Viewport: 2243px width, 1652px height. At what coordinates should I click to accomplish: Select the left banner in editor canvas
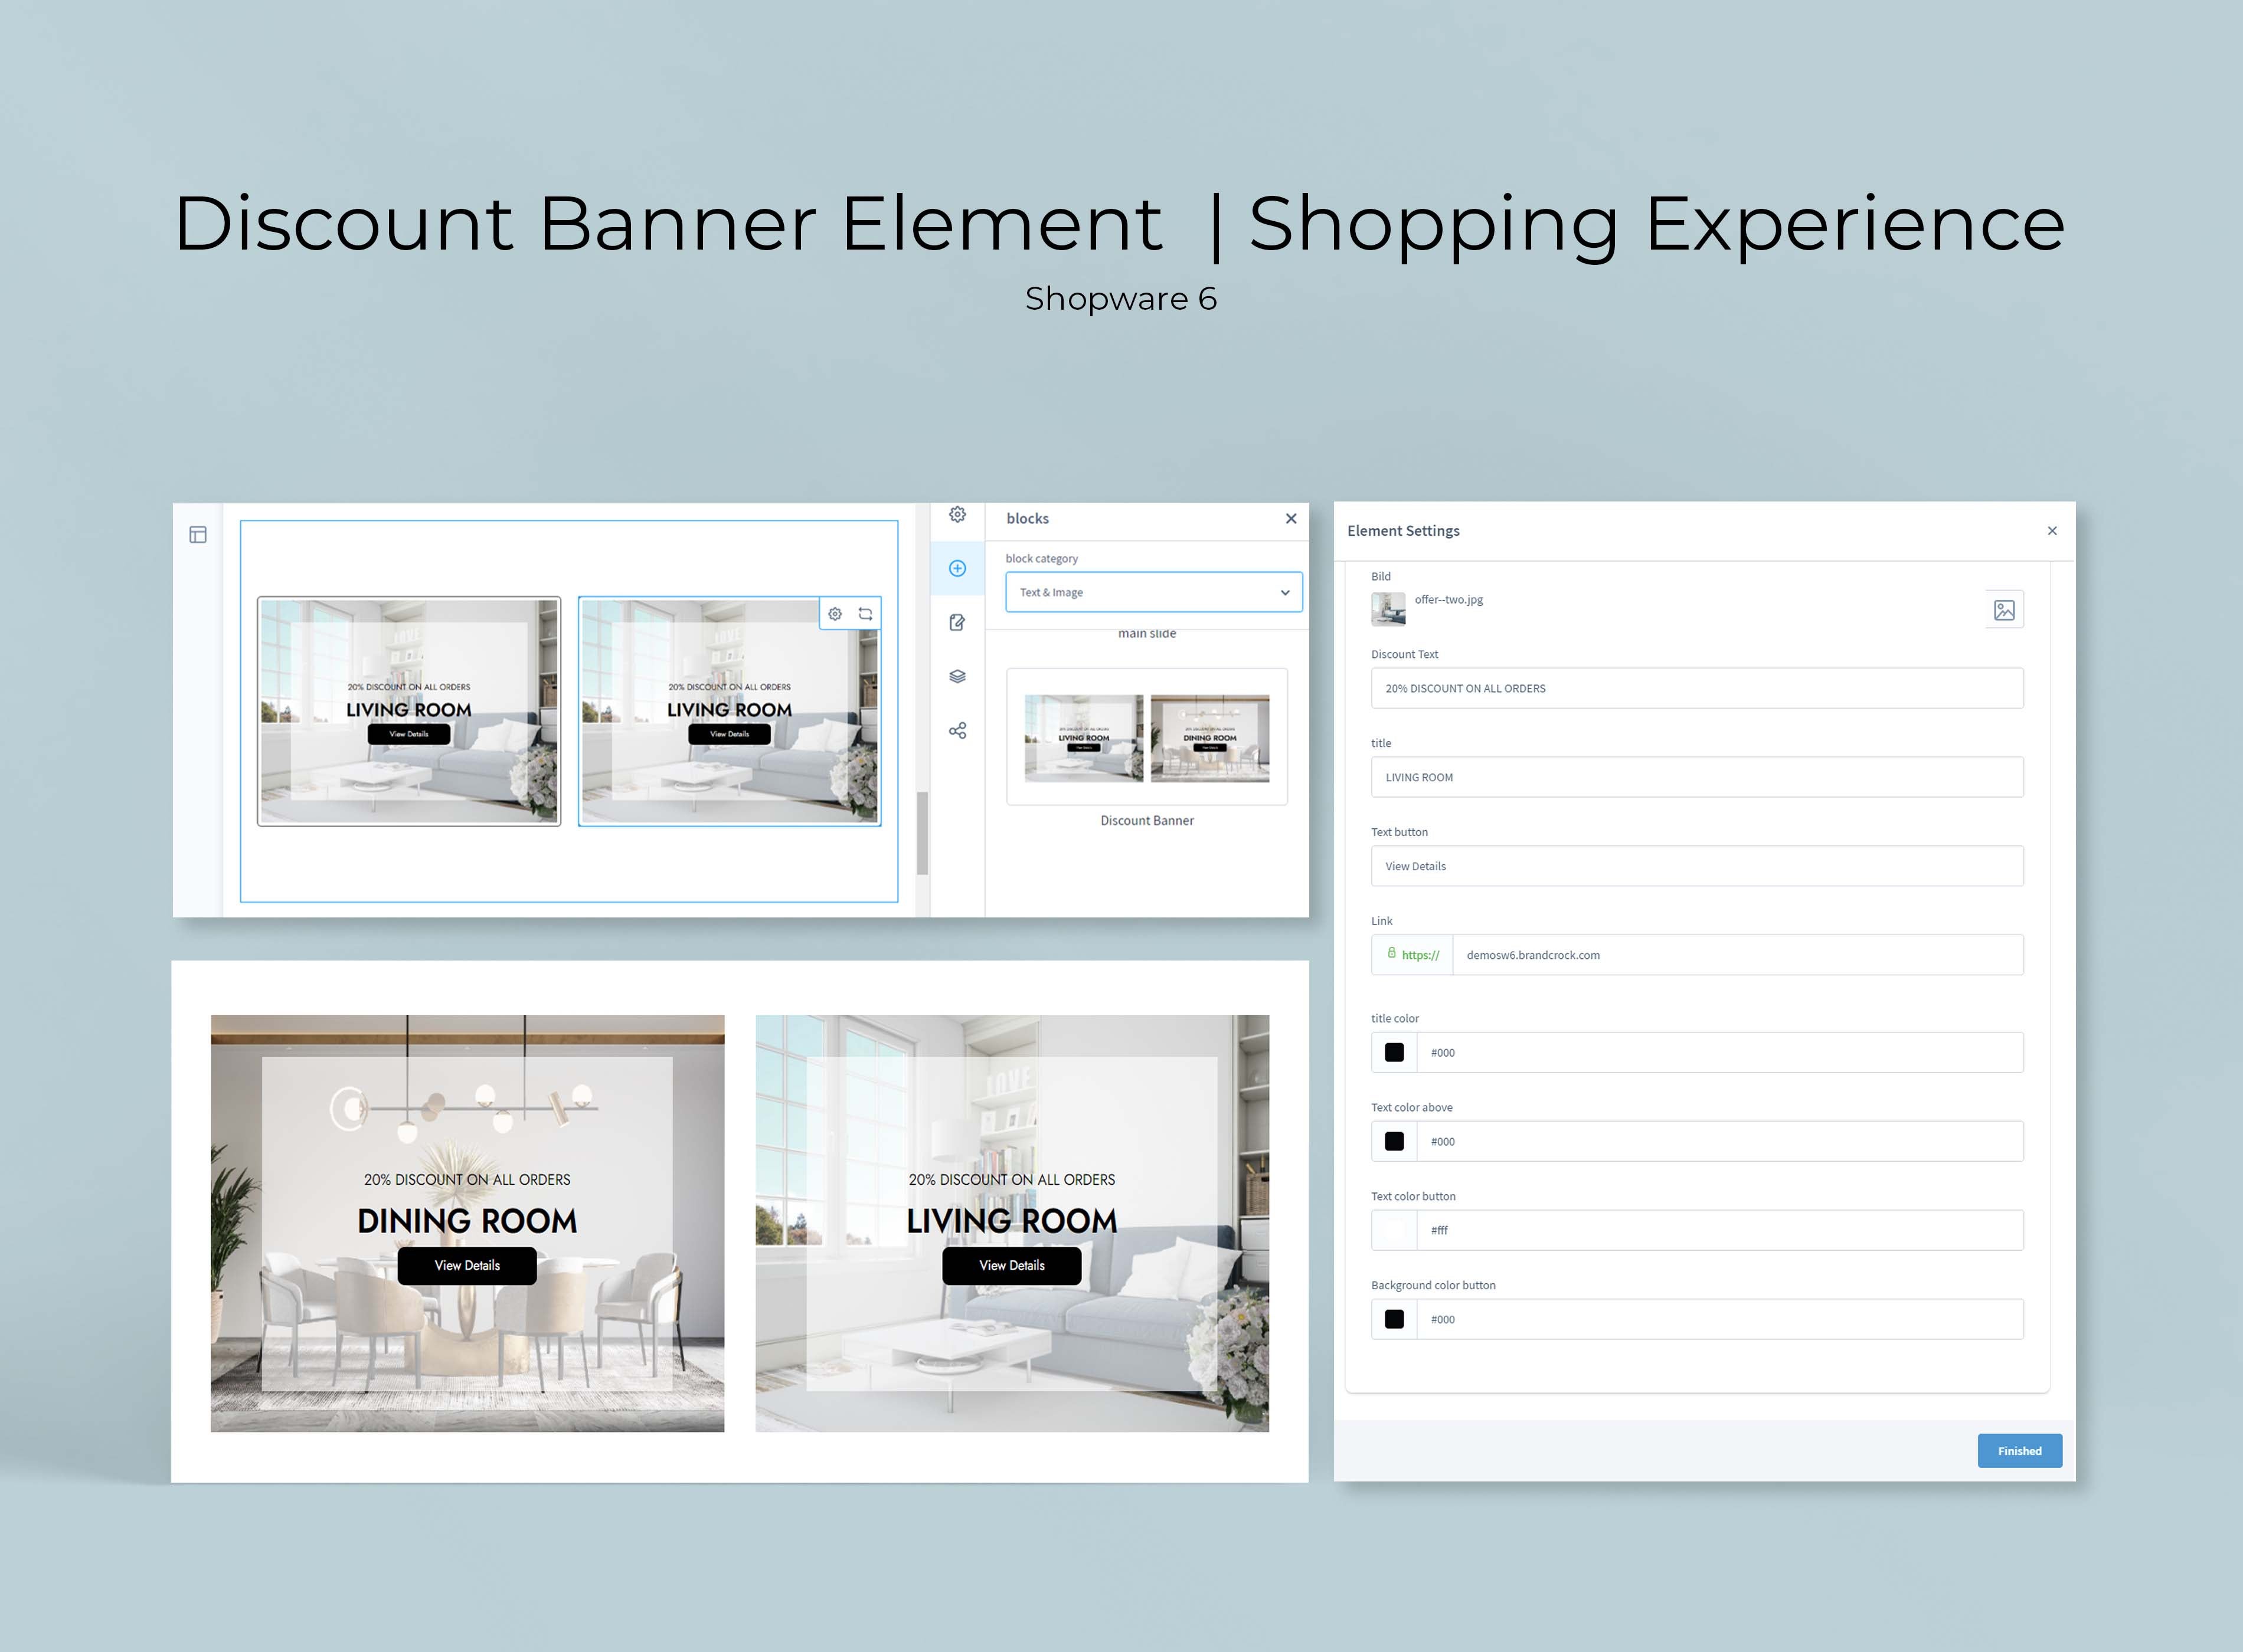[408, 711]
